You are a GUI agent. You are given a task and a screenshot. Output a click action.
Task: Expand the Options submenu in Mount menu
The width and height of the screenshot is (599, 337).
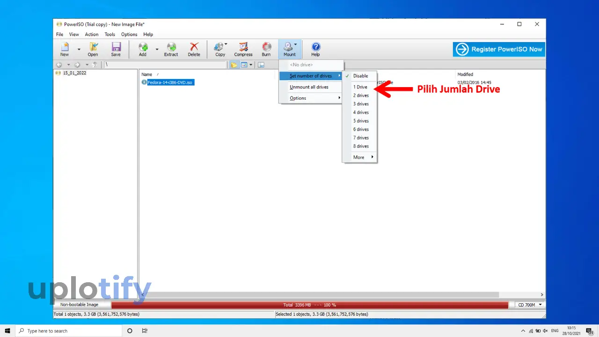(x=311, y=98)
